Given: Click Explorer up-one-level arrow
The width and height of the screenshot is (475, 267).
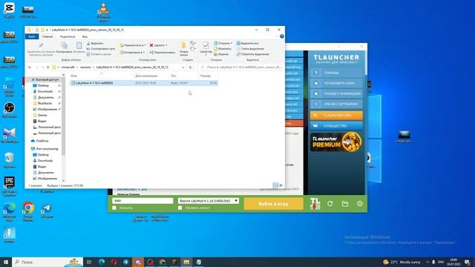Looking at the screenshot, I should [x=47, y=67].
